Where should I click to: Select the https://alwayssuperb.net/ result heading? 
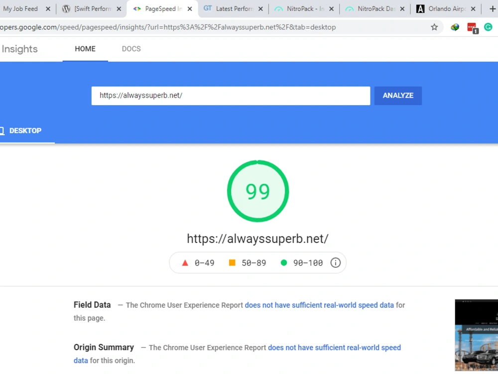257,238
